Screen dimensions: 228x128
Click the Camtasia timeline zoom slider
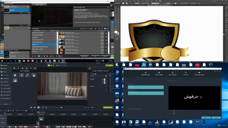pyautogui.click(x=26, y=111)
